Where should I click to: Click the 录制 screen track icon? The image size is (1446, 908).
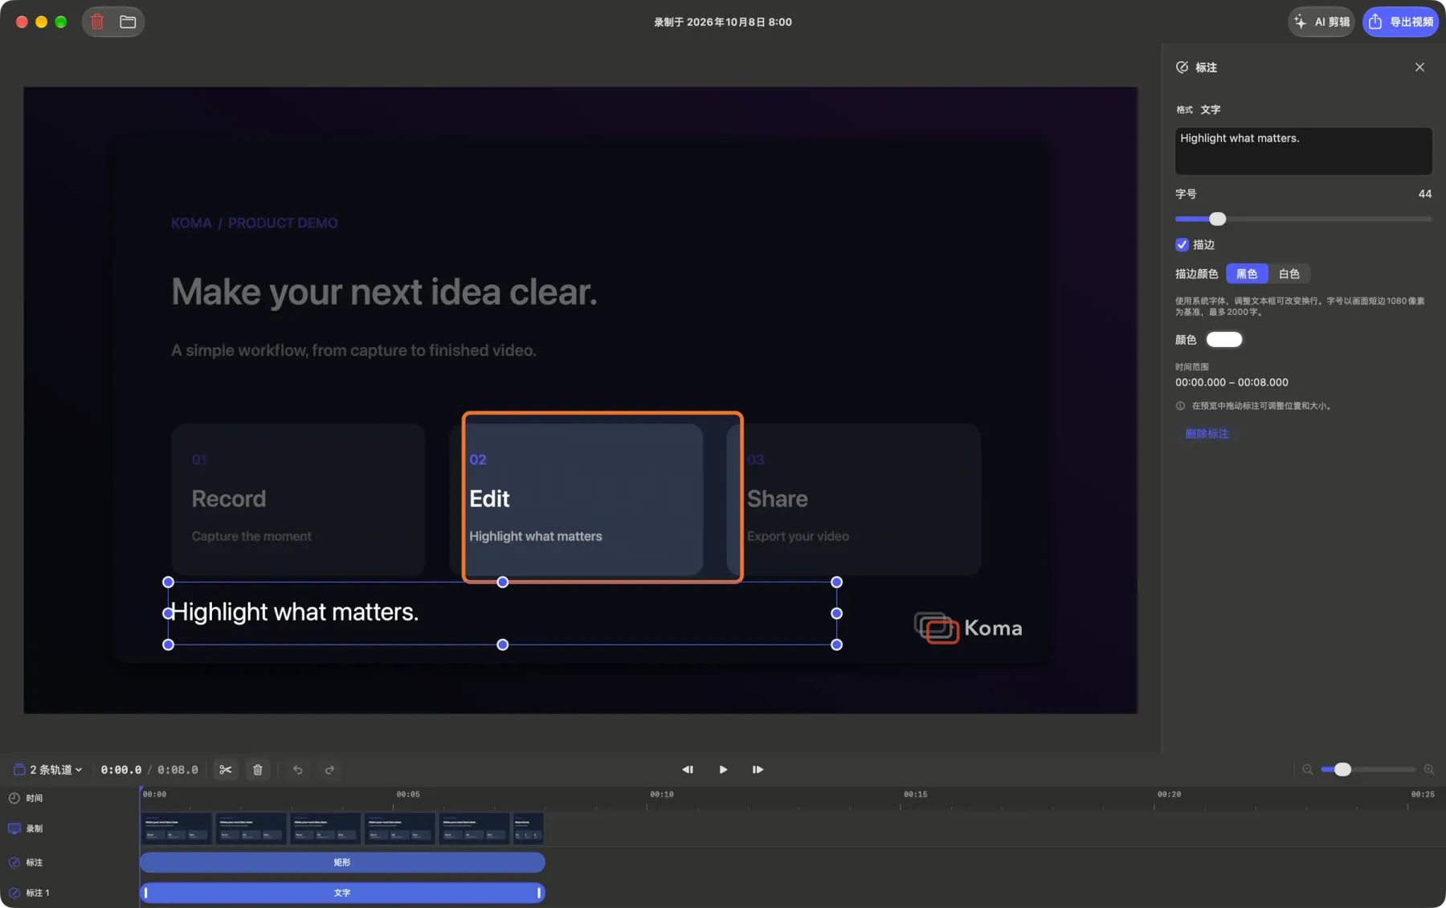[14, 828]
